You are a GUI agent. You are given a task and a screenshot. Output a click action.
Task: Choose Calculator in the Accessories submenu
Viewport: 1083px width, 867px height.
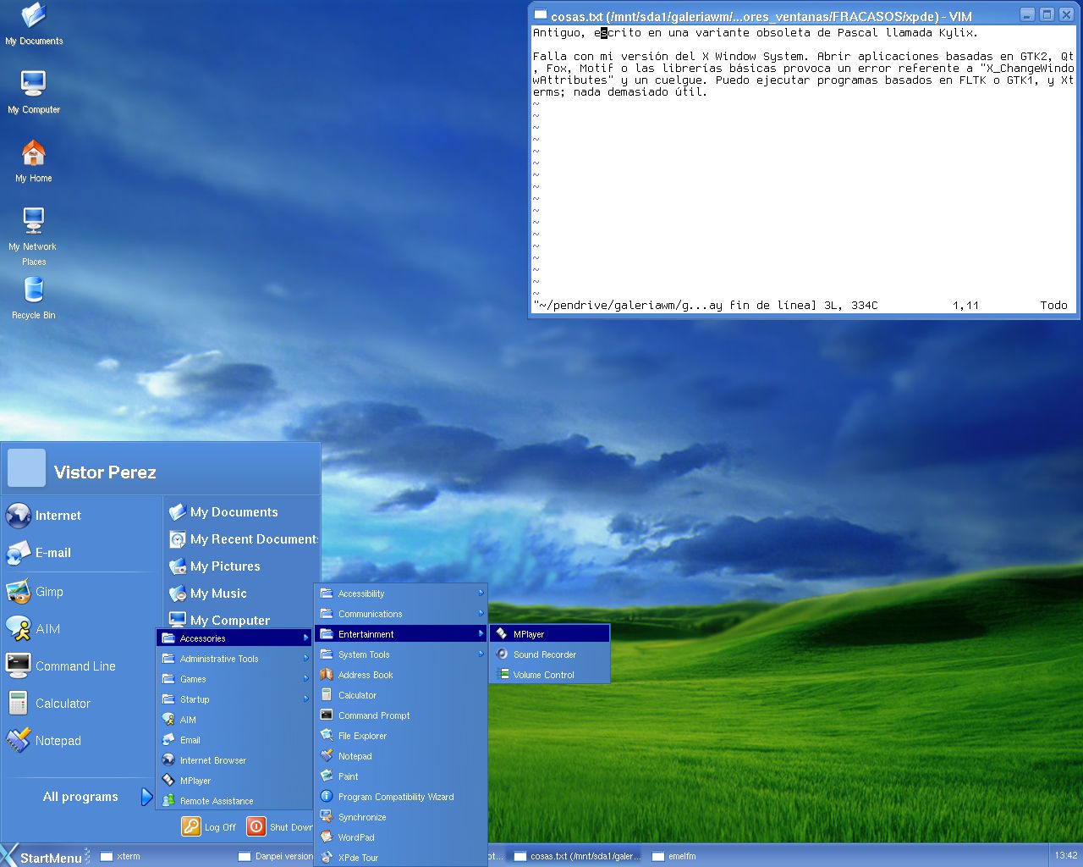(401, 694)
